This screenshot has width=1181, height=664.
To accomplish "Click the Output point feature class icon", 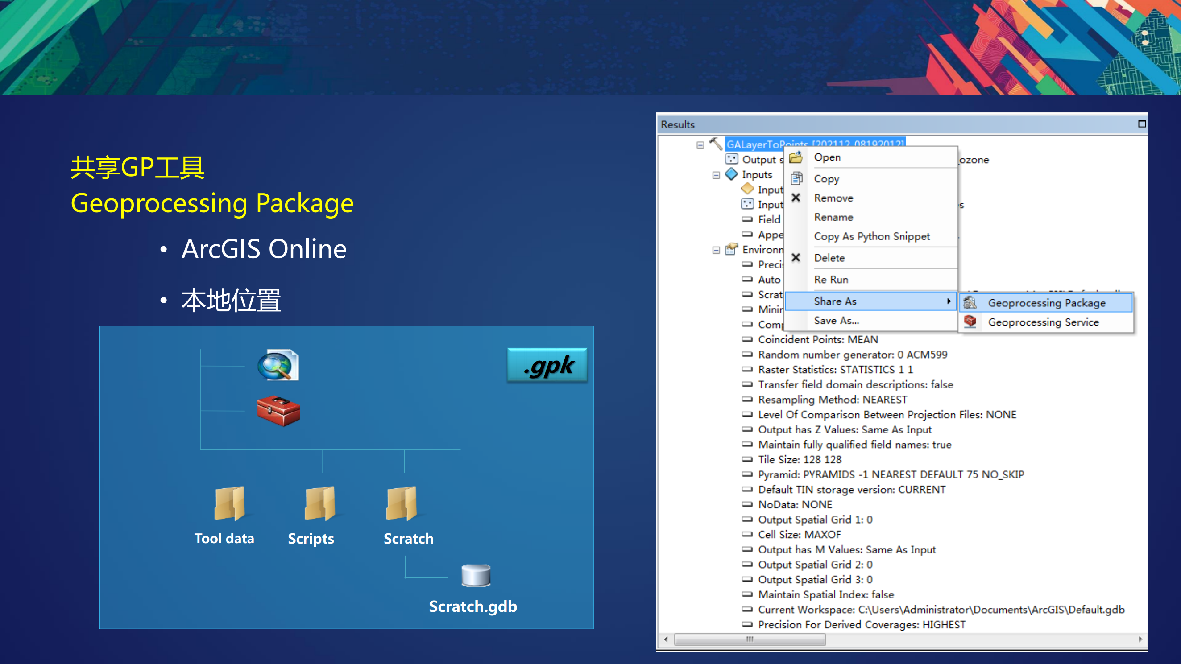I will click(x=731, y=159).
